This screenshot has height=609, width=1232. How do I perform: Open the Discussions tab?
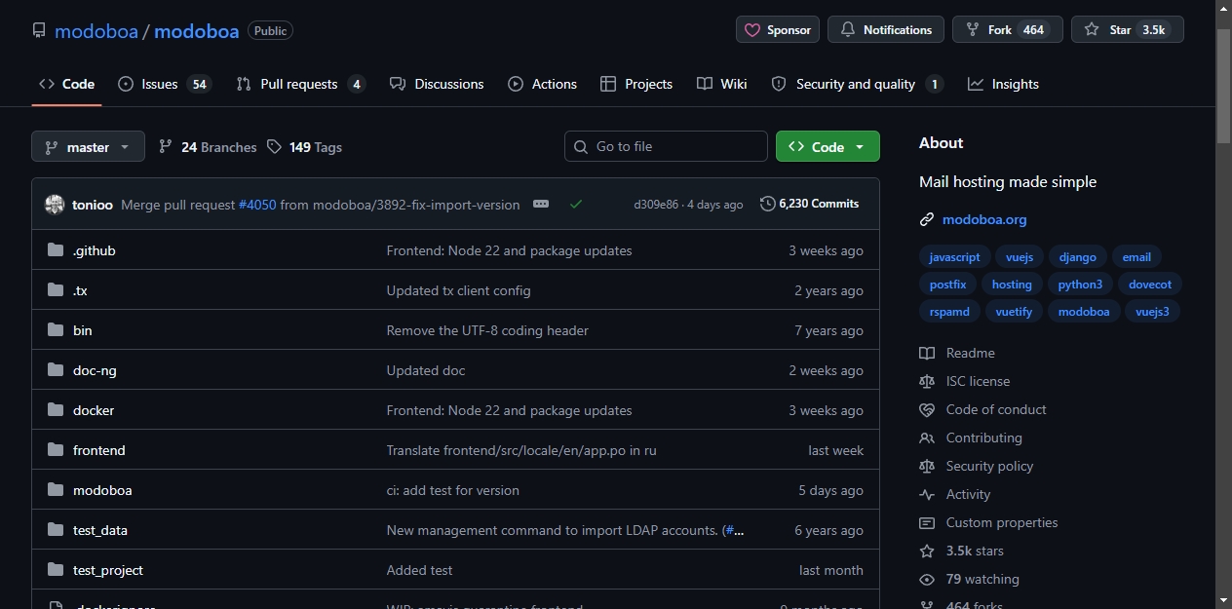(437, 84)
